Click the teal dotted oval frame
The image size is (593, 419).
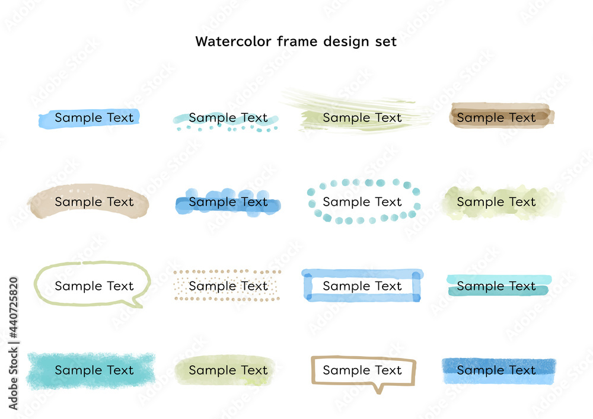click(364, 201)
